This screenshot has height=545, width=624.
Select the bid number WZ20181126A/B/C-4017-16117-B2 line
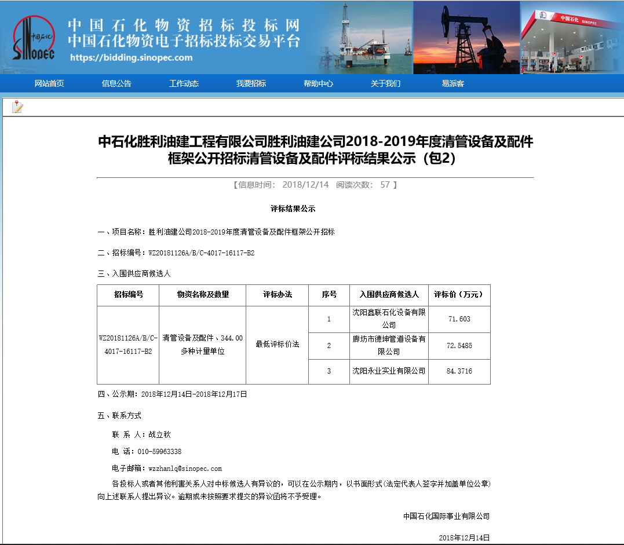[x=176, y=253]
